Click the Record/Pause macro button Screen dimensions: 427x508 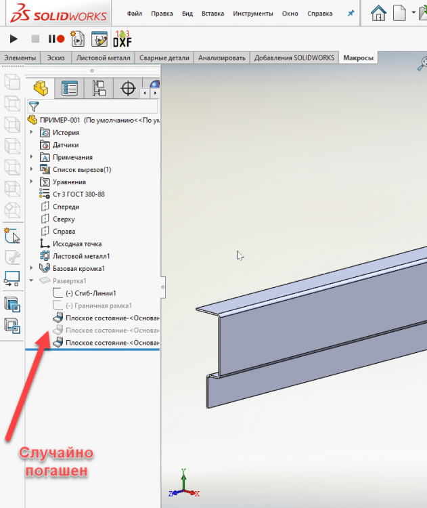tap(56, 39)
